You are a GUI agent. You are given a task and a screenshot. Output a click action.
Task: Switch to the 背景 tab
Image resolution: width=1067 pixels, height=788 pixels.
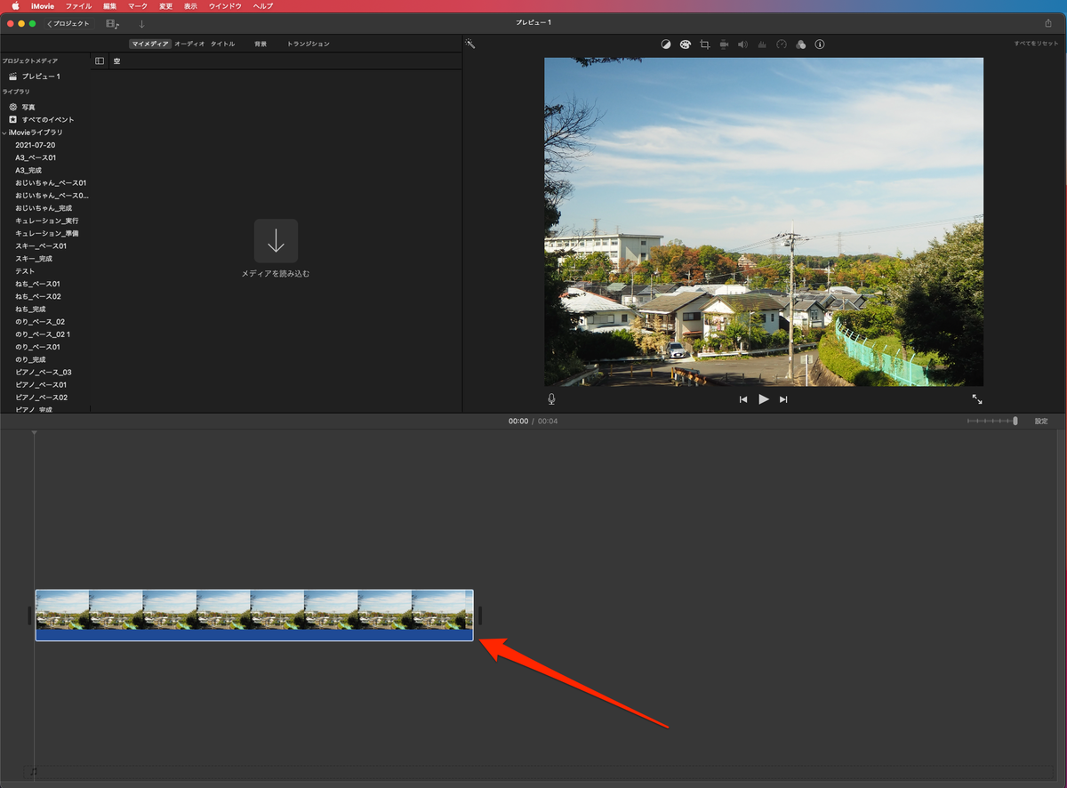pos(261,44)
